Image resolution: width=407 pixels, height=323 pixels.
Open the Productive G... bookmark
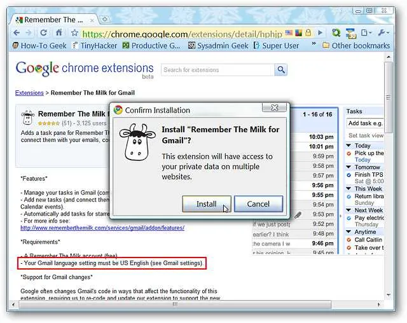(151, 46)
